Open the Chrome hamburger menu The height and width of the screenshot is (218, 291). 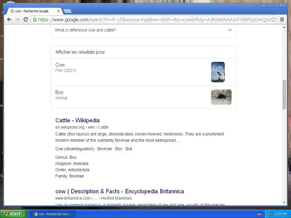282,20
